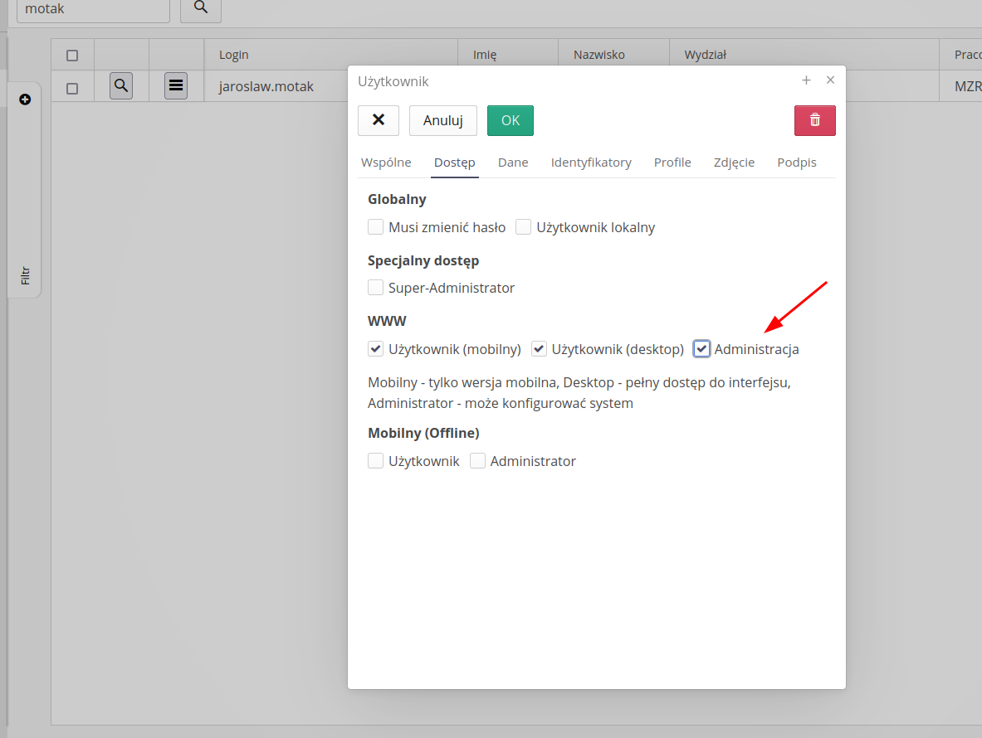Viewport: 982px width, 738px height.
Task: Expand the Filtr panel plus icon
Action: coord(25,100)
